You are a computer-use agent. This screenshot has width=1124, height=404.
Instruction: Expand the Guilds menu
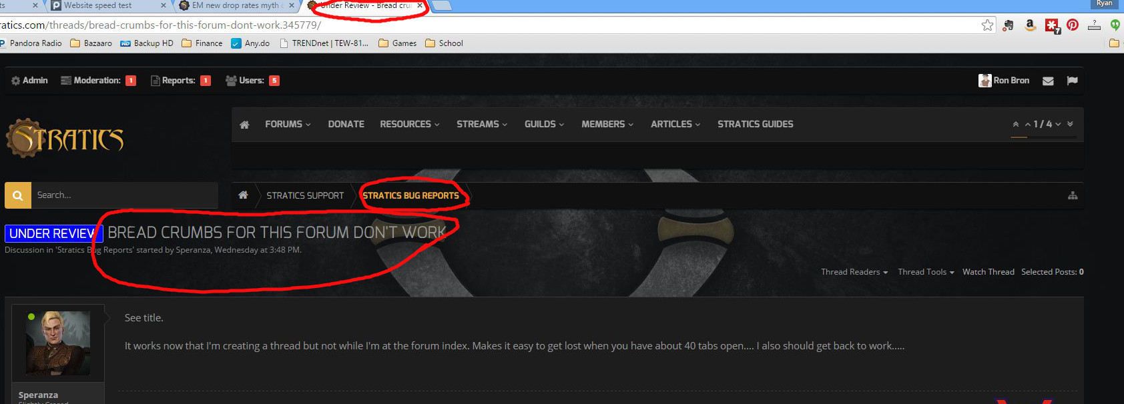(x=544, y=125)
